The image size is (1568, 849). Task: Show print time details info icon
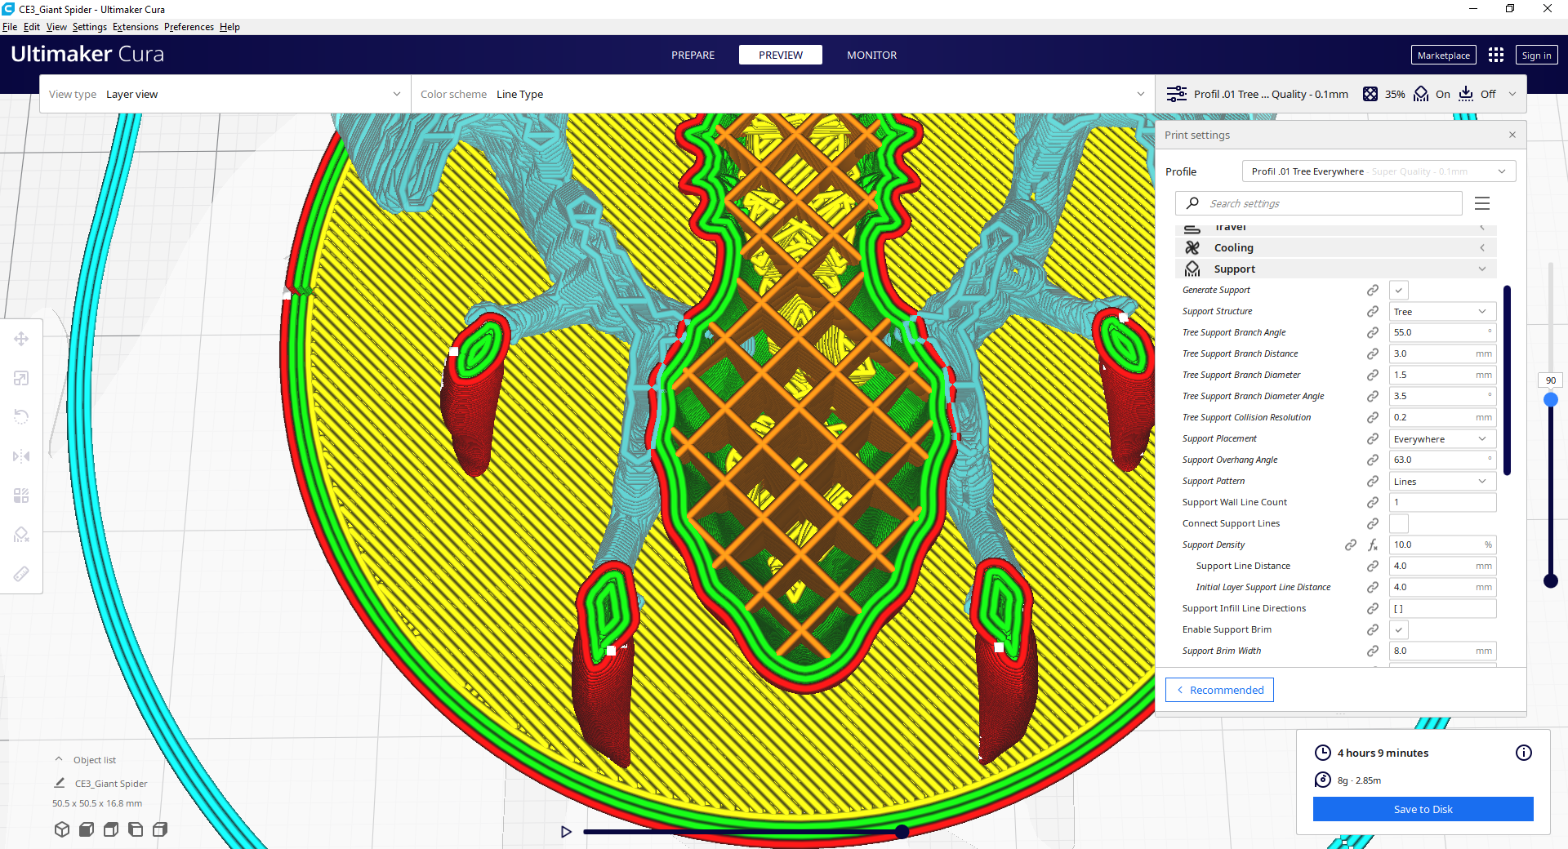(1524, 753)
